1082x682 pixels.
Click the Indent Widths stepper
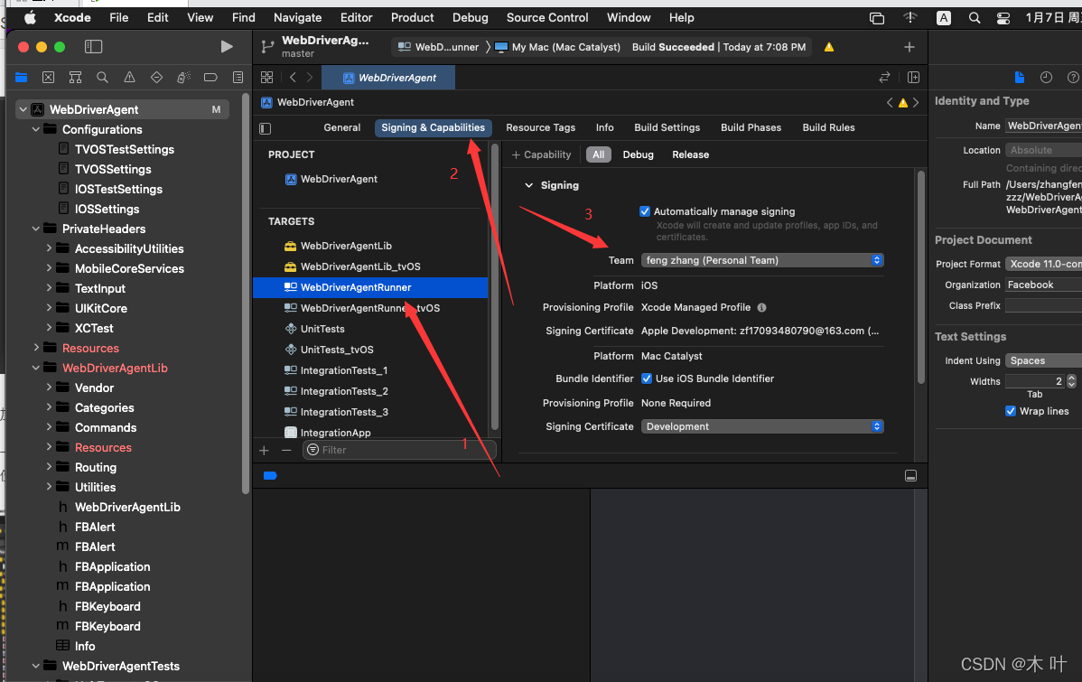[1071, 381]
